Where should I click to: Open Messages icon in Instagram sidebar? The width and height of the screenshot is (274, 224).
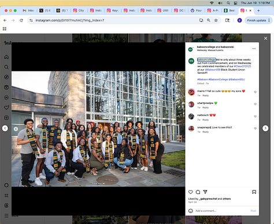click(x=6, y=98)
